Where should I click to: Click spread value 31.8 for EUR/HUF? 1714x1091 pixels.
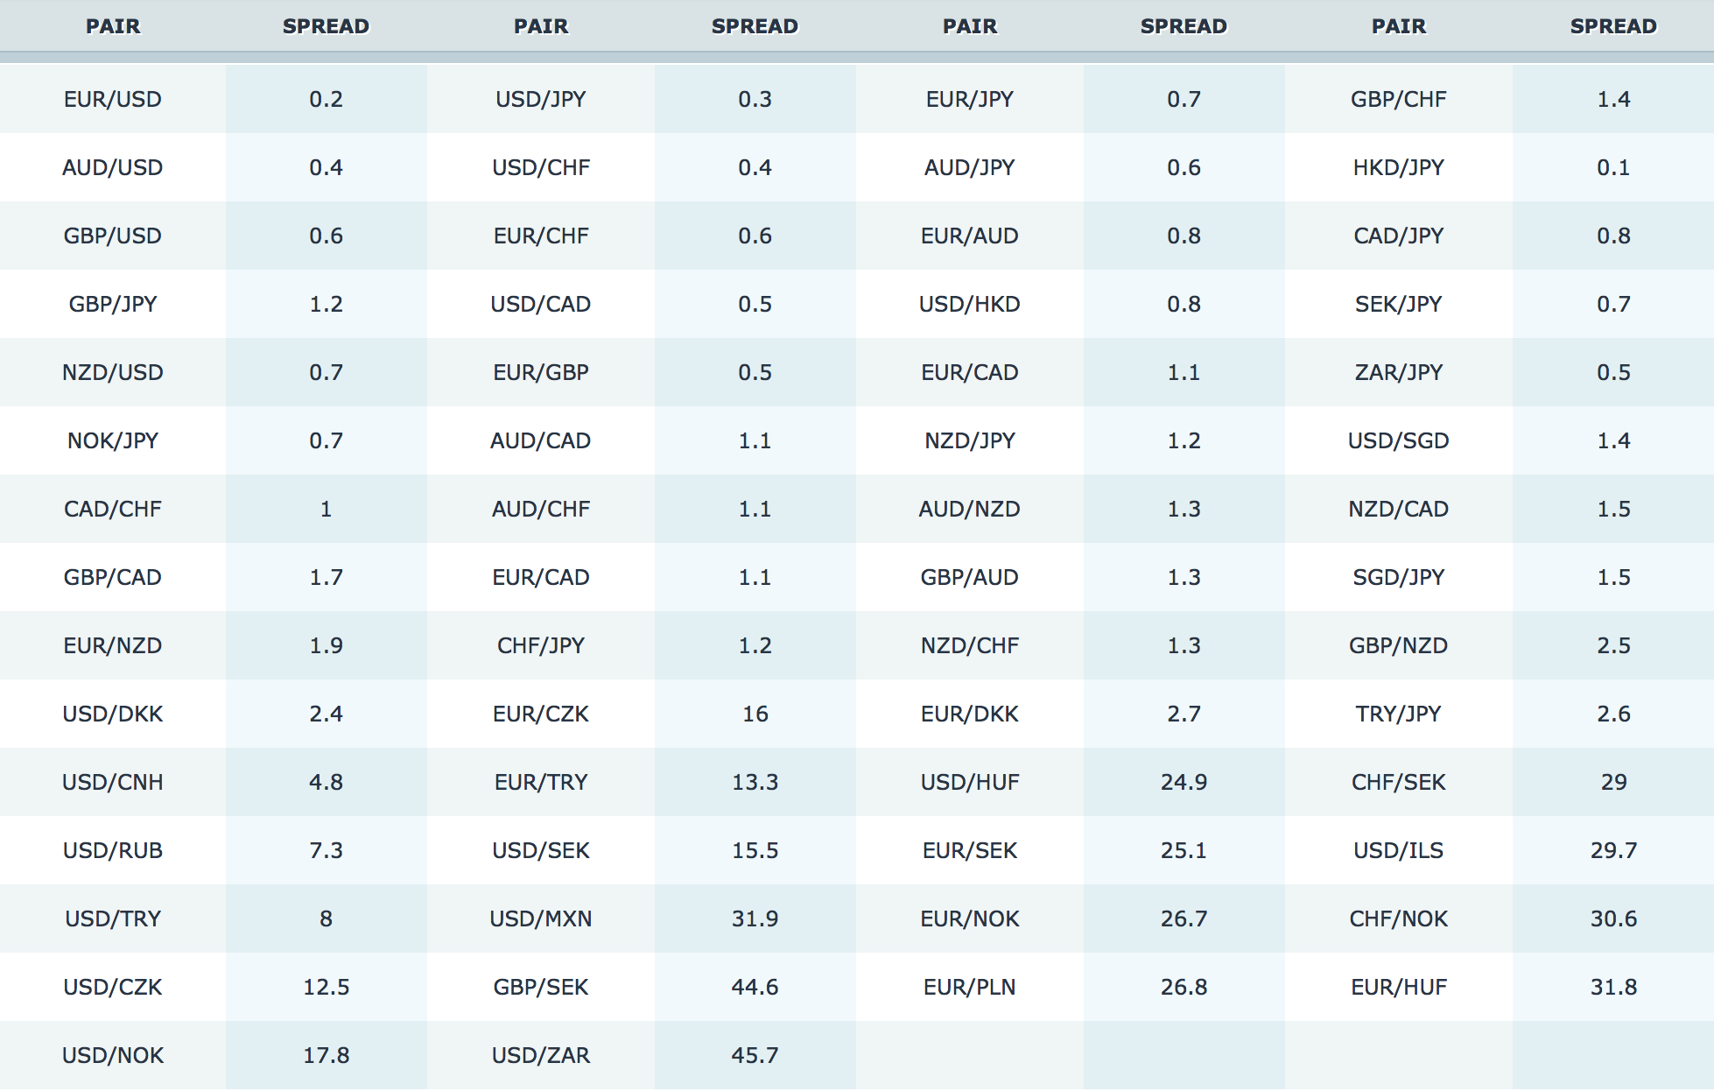[x=1613, y=987]
